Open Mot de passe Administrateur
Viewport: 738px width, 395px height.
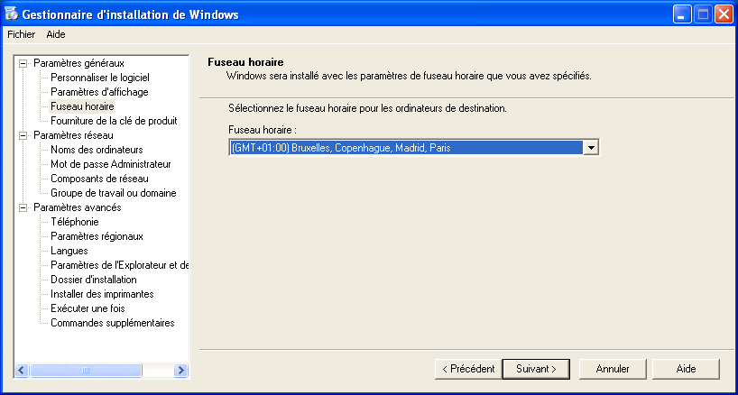click(x=111, y=164)
